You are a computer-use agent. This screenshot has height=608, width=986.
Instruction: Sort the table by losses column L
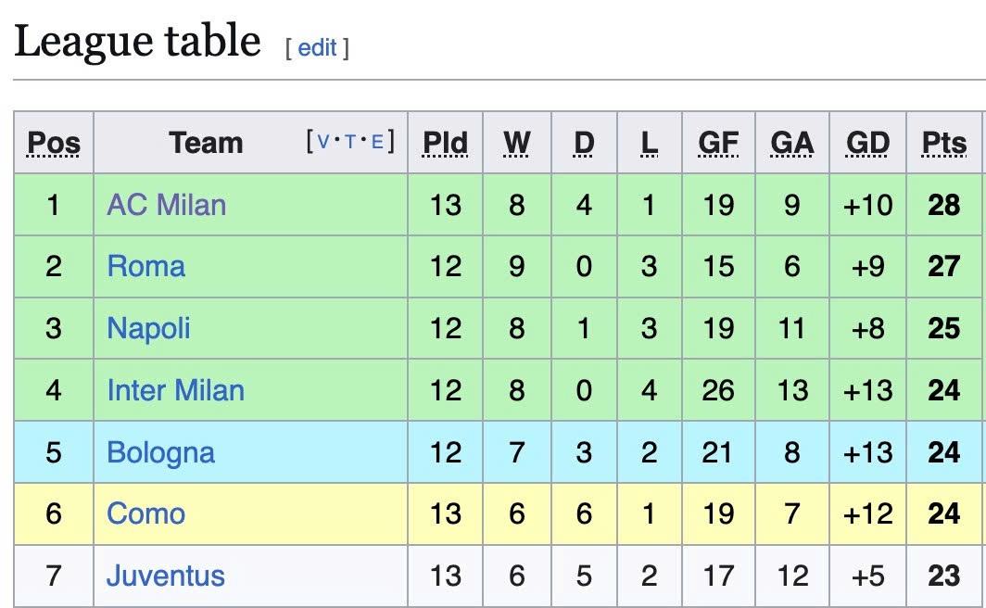(x=648, y=143)
